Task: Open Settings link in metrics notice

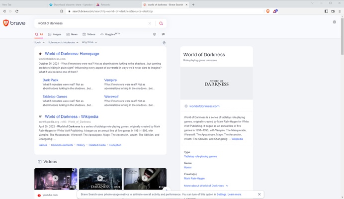Action: pos(221,195)
